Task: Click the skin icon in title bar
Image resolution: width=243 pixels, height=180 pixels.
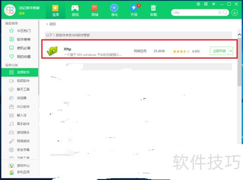Action: pos(206,4)
